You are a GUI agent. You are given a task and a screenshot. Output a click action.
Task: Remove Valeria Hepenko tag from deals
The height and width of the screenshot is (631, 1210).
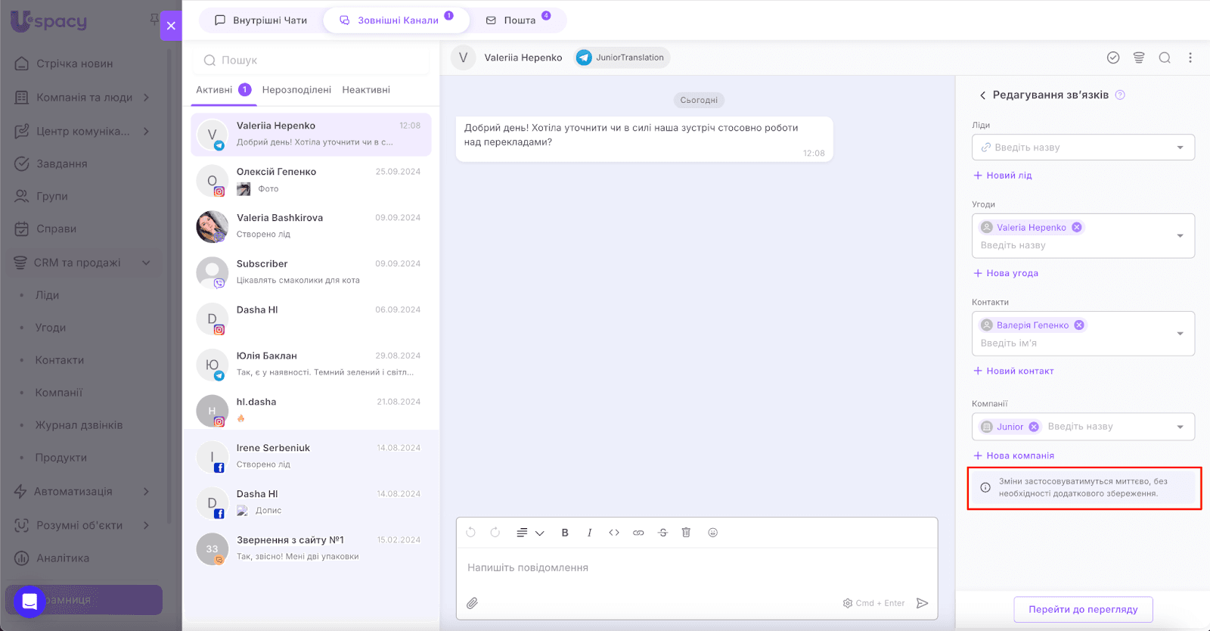click(x=1077, y=227)
